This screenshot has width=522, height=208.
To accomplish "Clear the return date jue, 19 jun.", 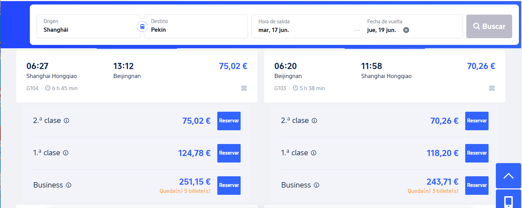I will pyautogui.click(x=406, y=30).
